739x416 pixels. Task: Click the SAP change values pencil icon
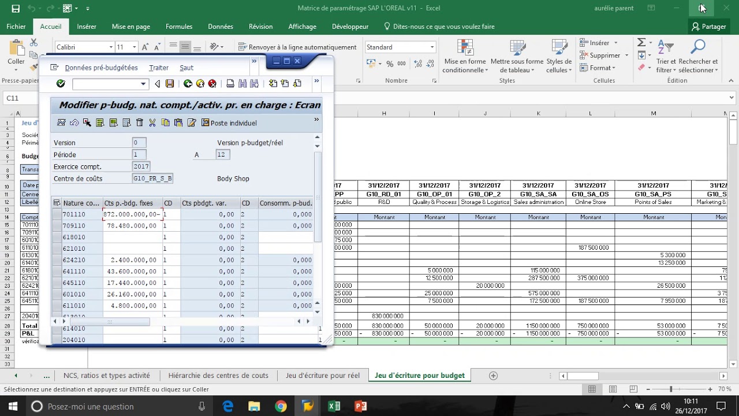191,122
